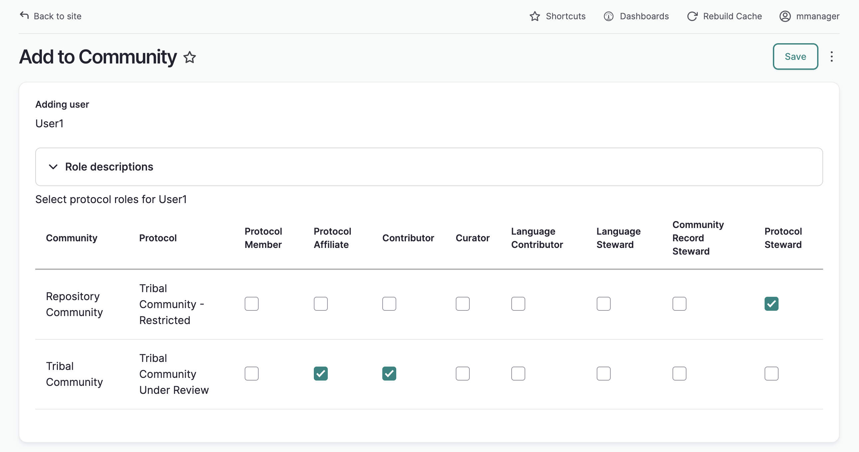859x452 pixels.
Task: Open the Shortcuts menu
Action: (557, 16)
